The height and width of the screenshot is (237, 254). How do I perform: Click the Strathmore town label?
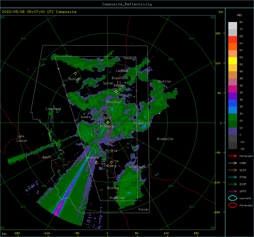click(x=137, y=167)
